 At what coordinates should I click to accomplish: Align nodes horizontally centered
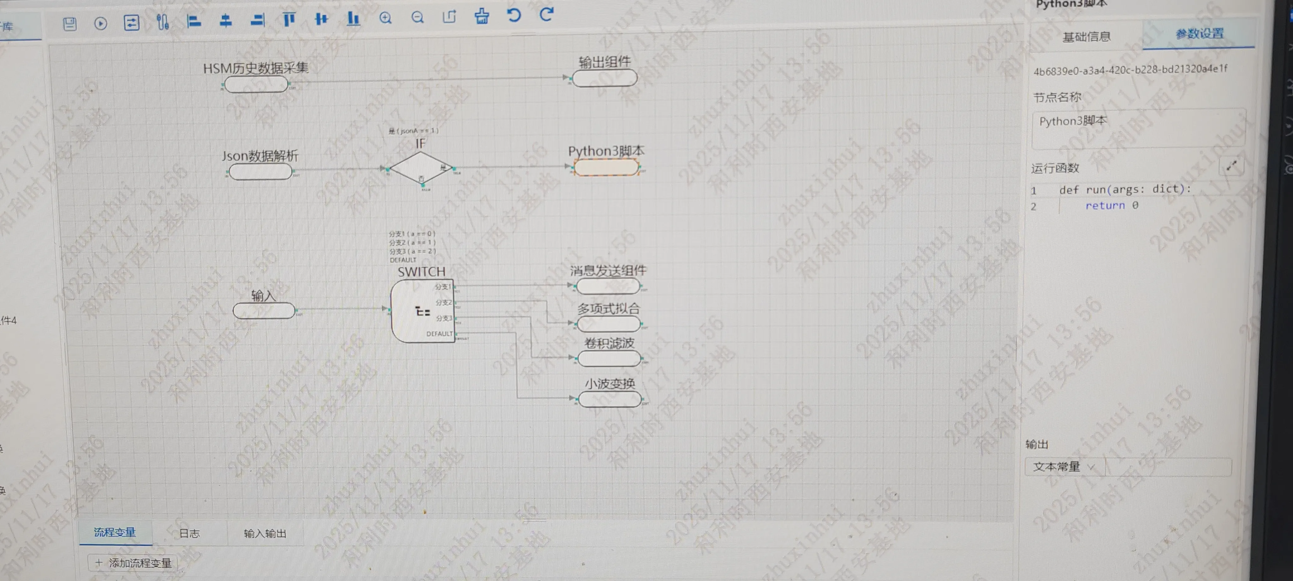[226, 21]
